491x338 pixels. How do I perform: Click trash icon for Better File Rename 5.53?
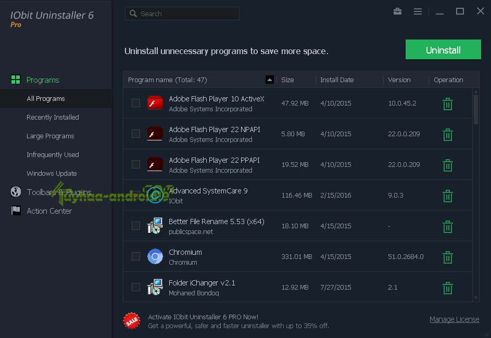click(447, 226)
